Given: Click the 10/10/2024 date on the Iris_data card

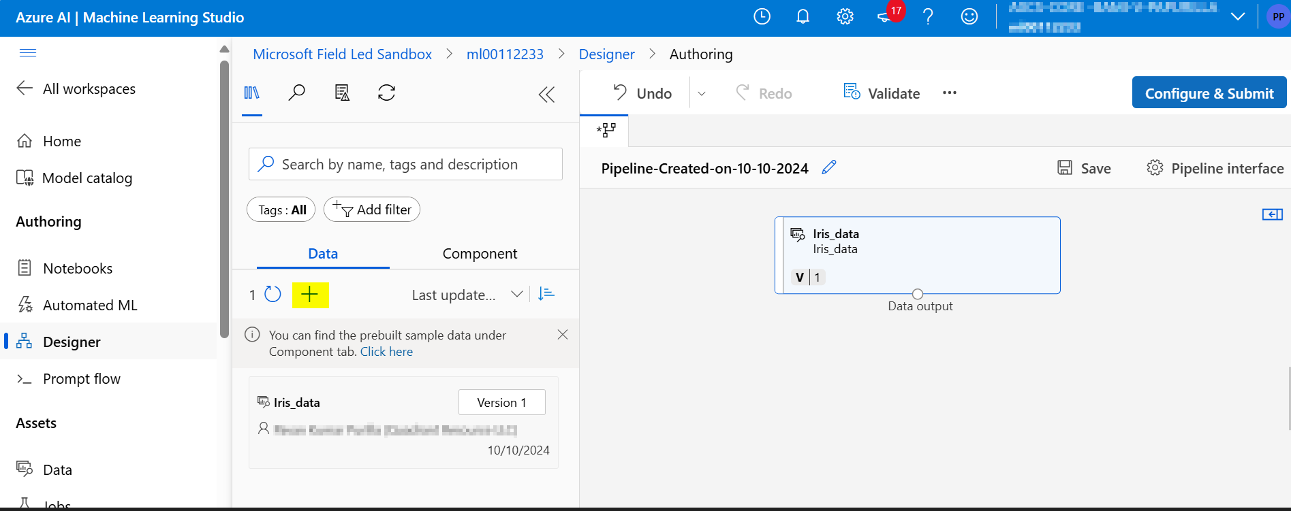Looking at the screenshot, I should tap(518, 450).
